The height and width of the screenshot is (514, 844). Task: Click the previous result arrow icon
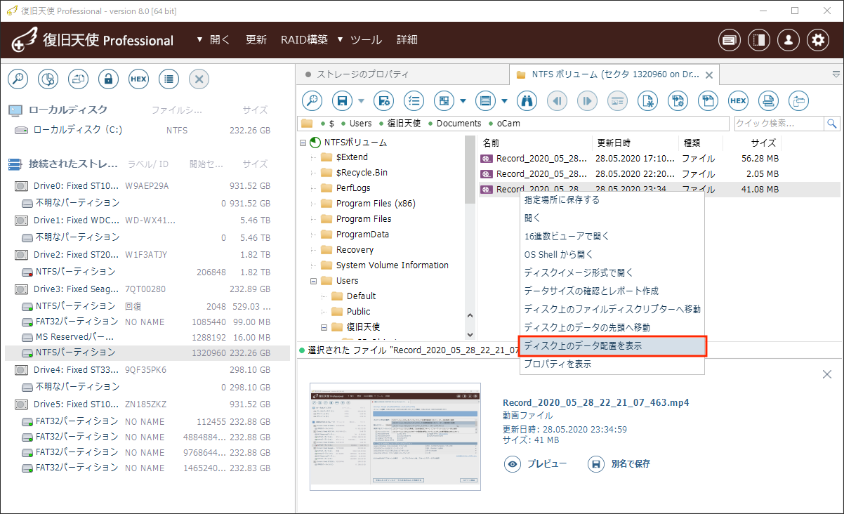coord(557,100)
